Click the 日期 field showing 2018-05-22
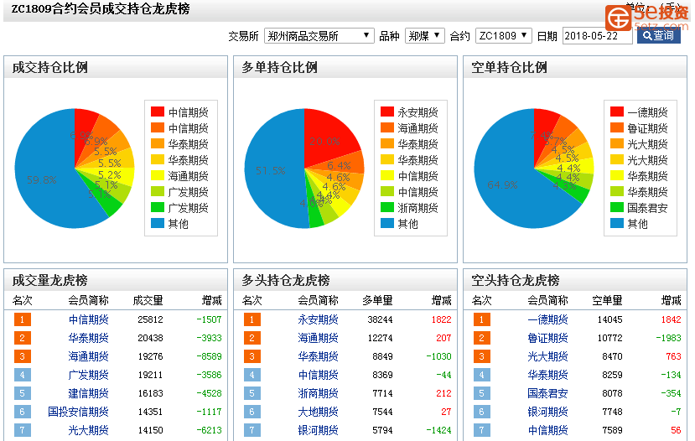Viewport: 695px width, 441px height. tap(597, 36)
